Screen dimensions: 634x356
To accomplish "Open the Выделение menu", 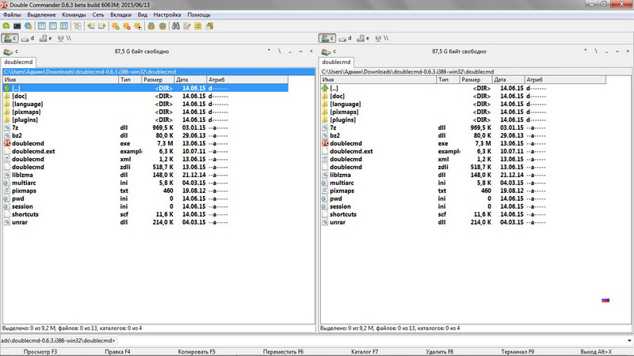I will (x=42, y=15).
